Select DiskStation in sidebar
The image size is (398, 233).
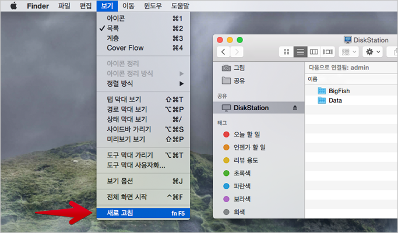click(259, 108)
